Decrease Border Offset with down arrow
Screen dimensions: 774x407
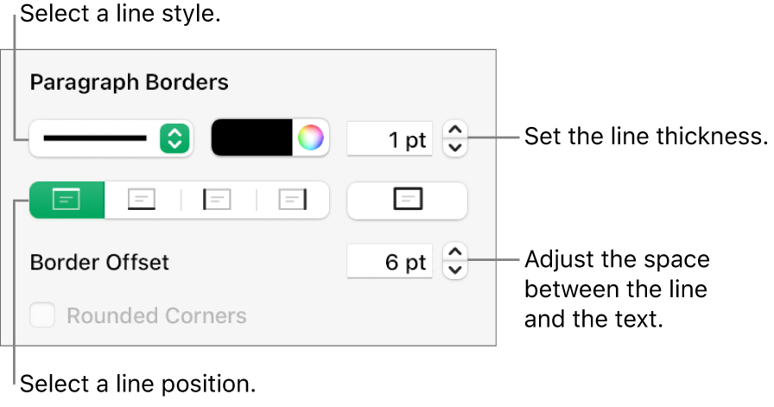pyautogui.click(x=456, y=270)
